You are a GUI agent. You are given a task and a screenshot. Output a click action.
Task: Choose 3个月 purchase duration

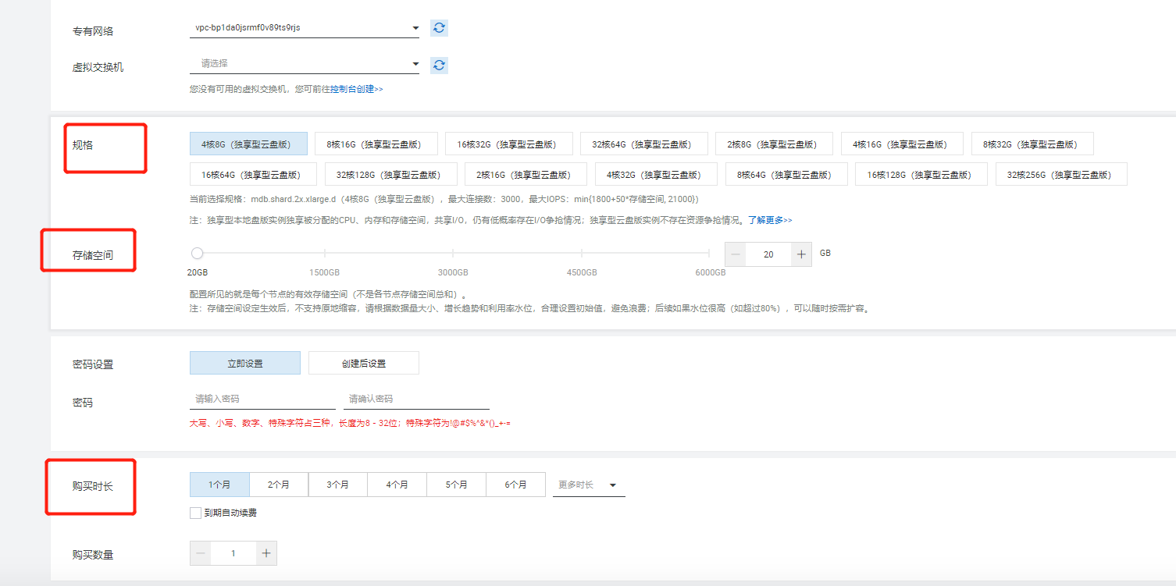click(x=338, y=485)
